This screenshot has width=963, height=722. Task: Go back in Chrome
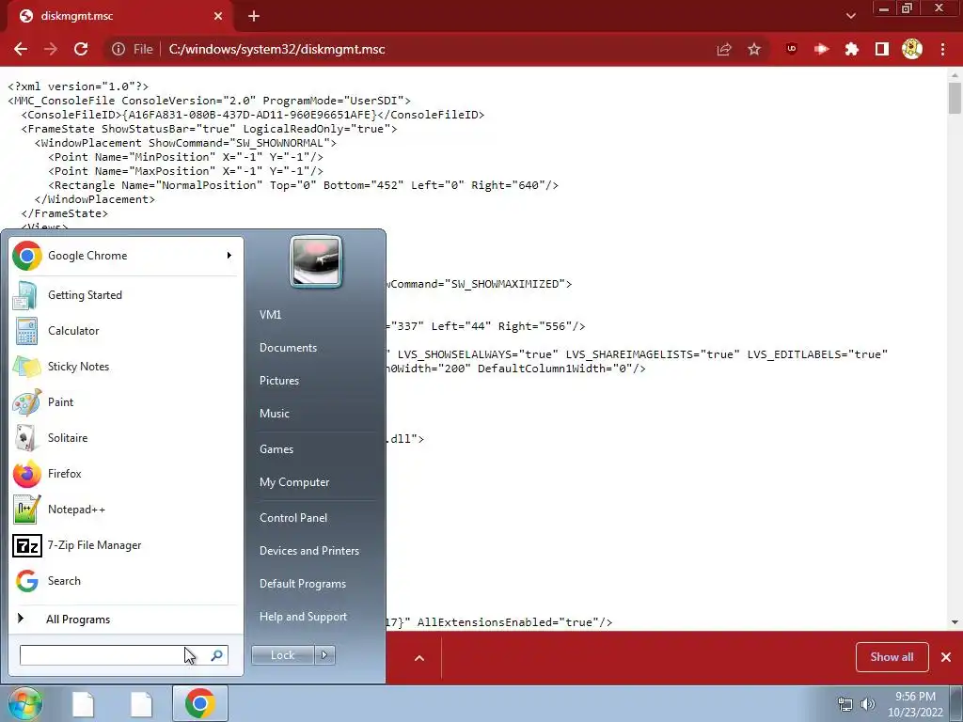click(x=21, y=49)
